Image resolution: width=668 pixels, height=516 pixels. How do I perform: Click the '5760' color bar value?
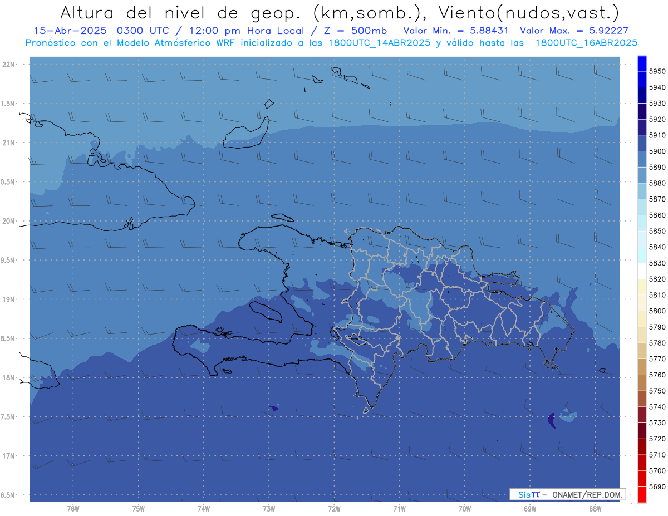tap(657, 375)
